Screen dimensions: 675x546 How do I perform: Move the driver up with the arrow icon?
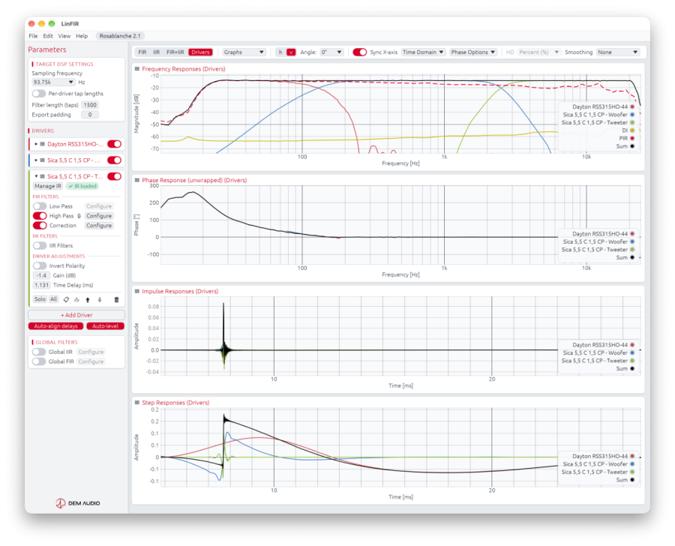88,300
